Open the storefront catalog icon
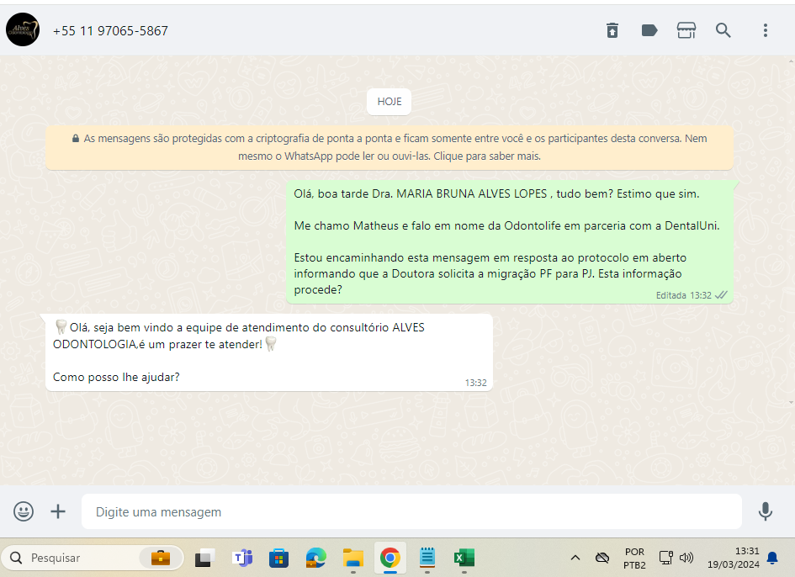This screenshot has height=577, width=795. coord(686,30)
